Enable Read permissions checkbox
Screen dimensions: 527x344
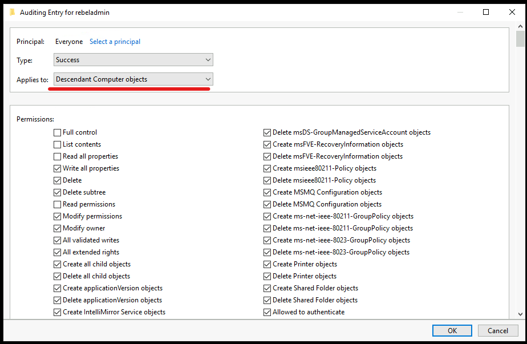click(58, 204)
